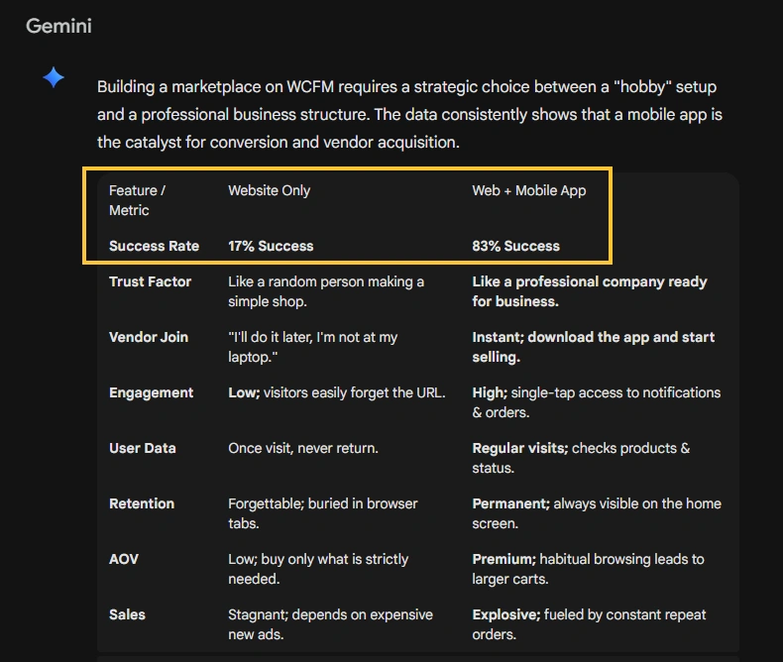Select the "Feature / Metric" column header
This screenshot has height=662, width=783.
click(138, 200)
